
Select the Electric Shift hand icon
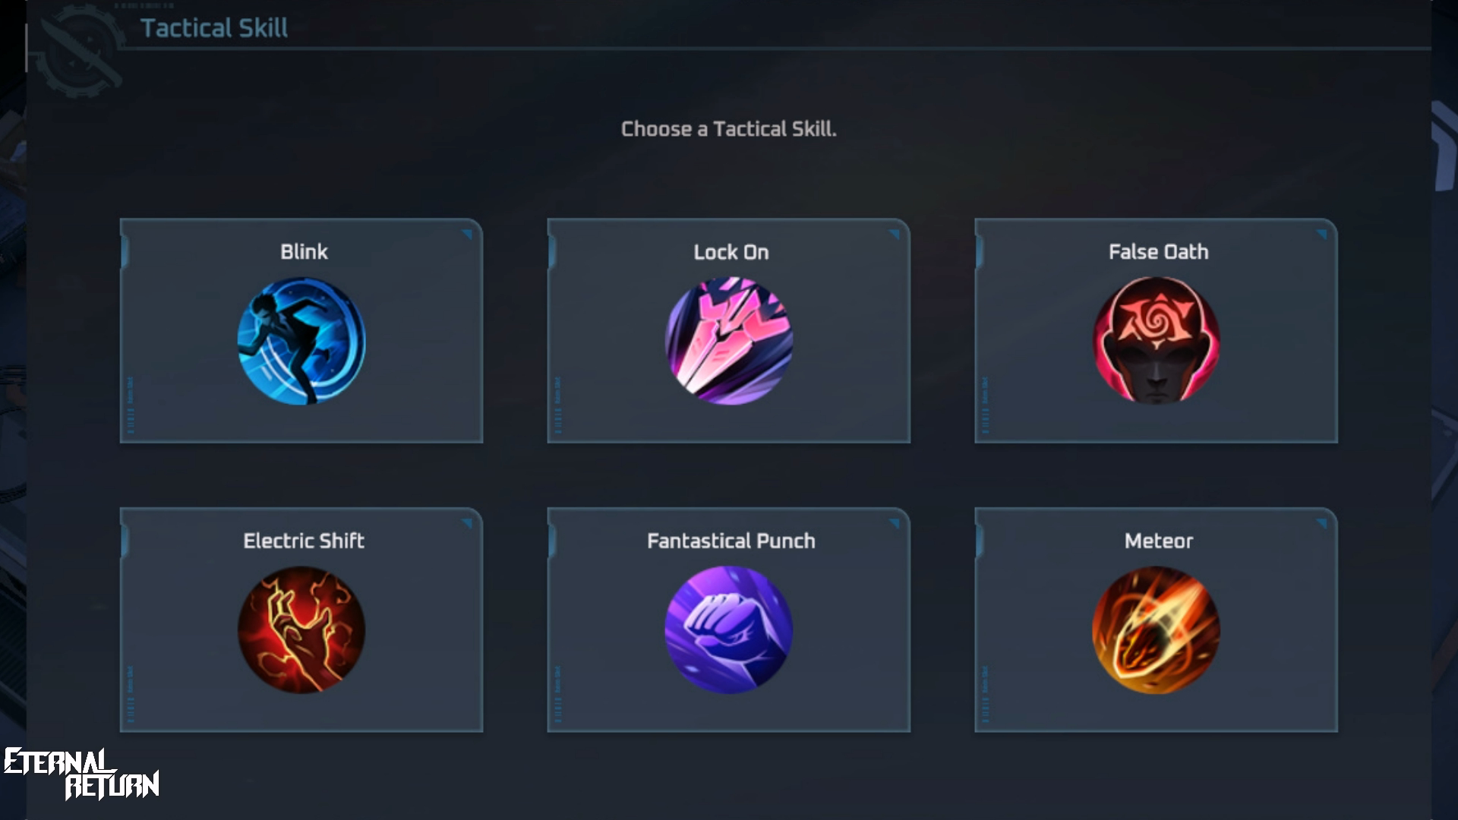point(301,630)
